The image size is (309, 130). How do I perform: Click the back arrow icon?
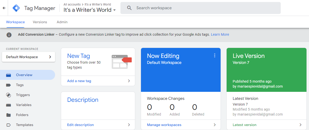pyautogui.click(x=4, y=8)
